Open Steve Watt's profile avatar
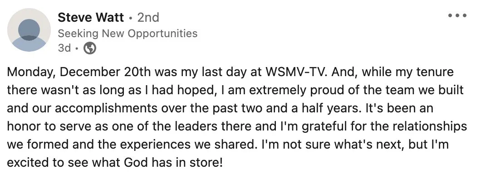481x174 pixels. 29,30
